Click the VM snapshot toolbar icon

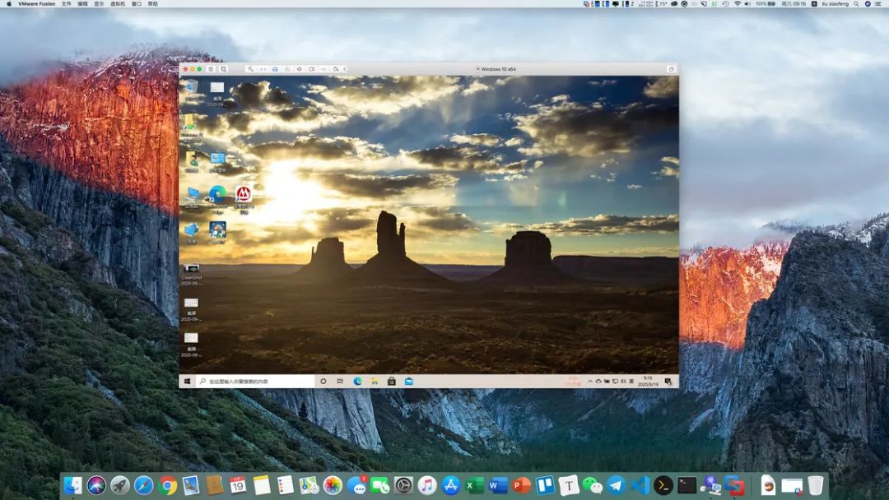223,69
